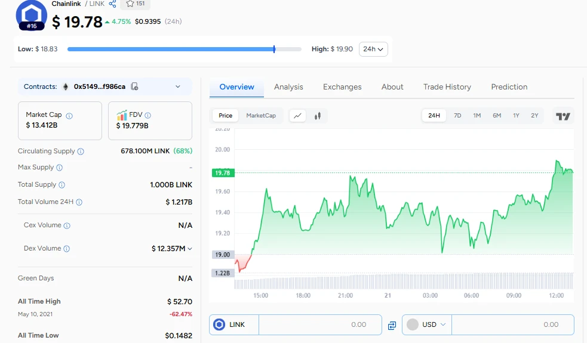Open the 24h range dropdown
The width and height of the screenshot is (587, 343).
point(373,49)
